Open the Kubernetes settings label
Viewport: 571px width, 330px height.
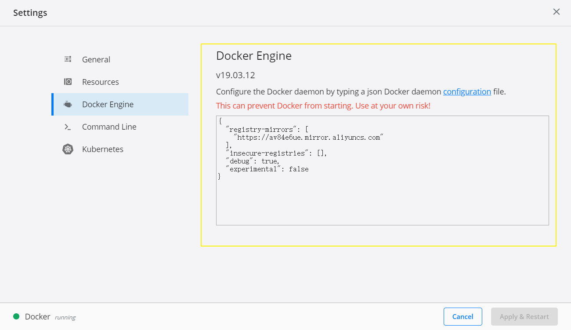pos(103,149)
